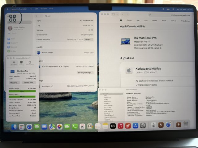This screenshot has width=198, height=148.
Task: Go back in the Safari window
Action: [x=123, y=14]
